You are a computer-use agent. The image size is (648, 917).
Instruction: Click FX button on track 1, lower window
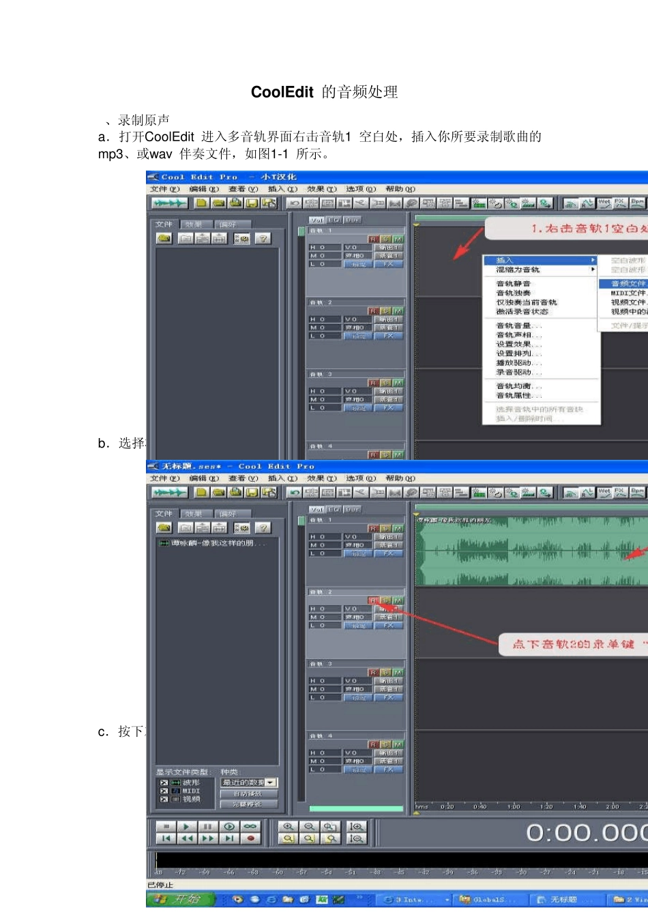point(388,553)
